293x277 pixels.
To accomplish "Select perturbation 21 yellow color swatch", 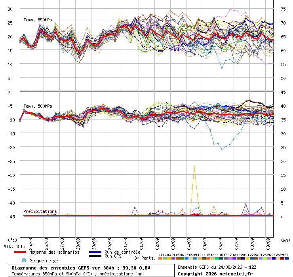I will tap(247, 258).
